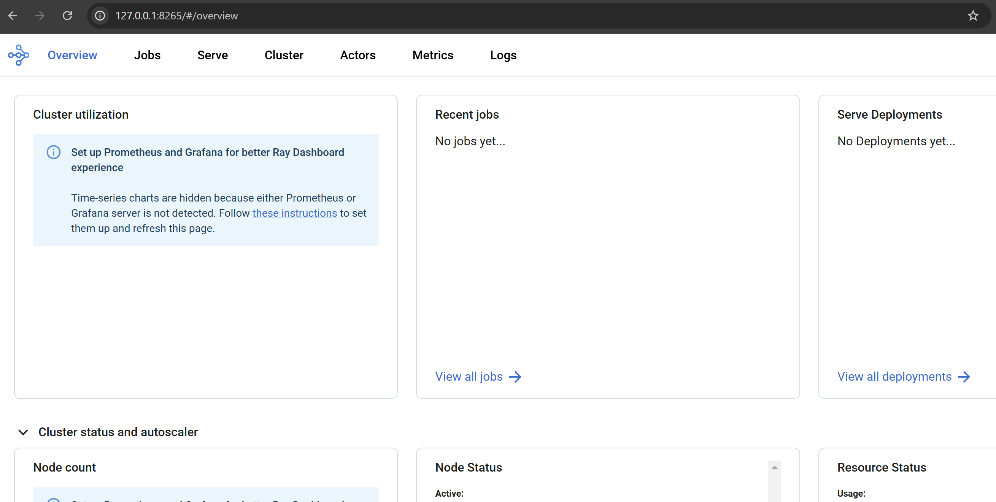This screenshot has height=502, width=996.
Task: Follow the 'these instructions' link
Action: click(295, 213)
